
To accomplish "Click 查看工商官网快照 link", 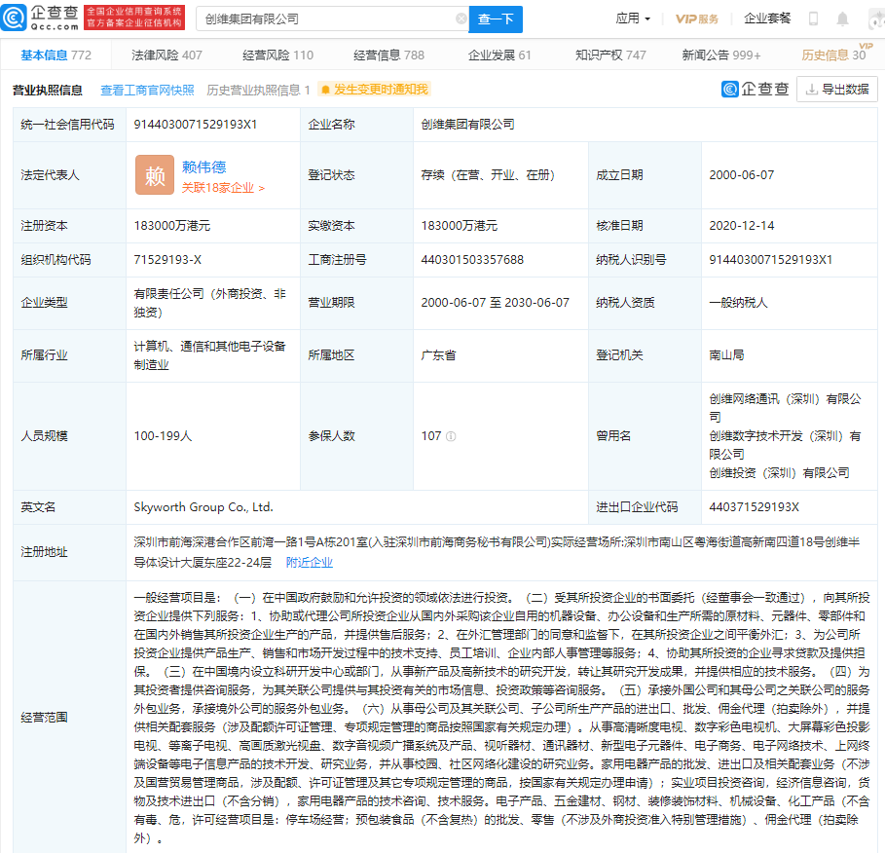I will (147, 90).
